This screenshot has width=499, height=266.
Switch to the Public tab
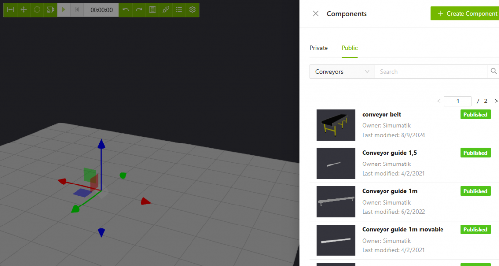(x=349, y=48)
